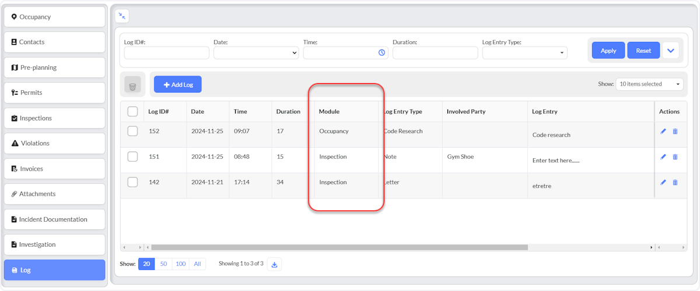Click the Occupancy module cell
Image resolution: width=700 pixels, height=291 pixels.
(334, 132)
